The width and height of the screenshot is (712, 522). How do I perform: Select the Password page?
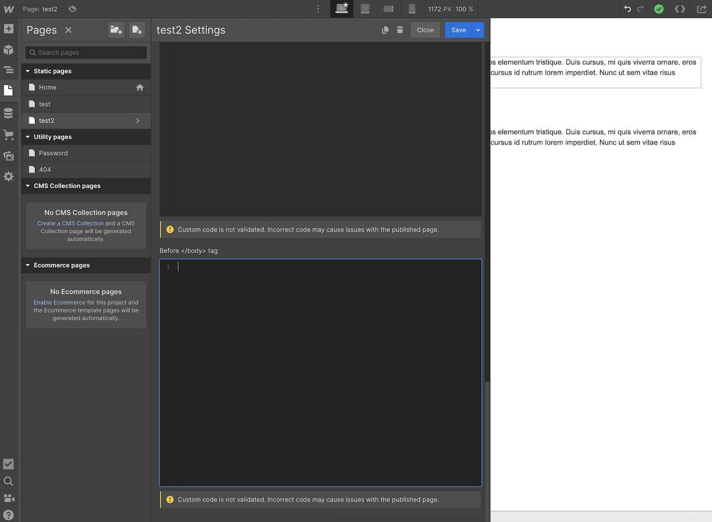[x=86, y=153]
